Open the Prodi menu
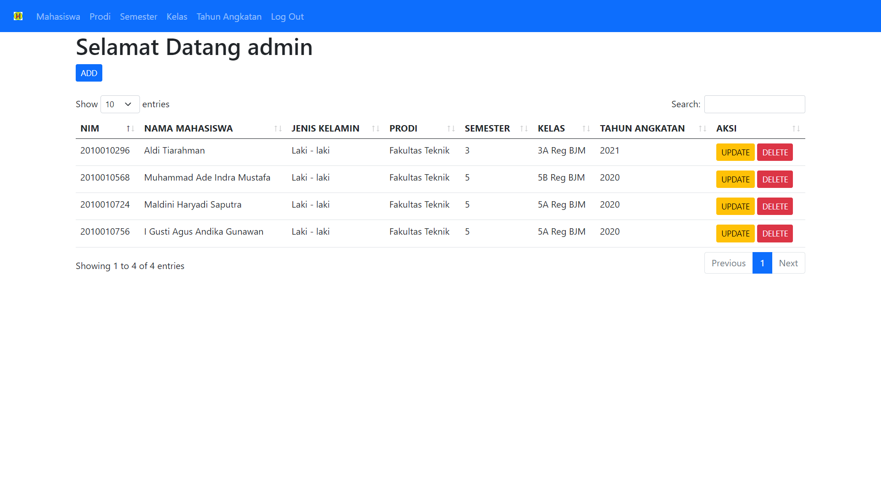Image resolution: width=881 pixels, height=495 pixels. click(100, 16)
